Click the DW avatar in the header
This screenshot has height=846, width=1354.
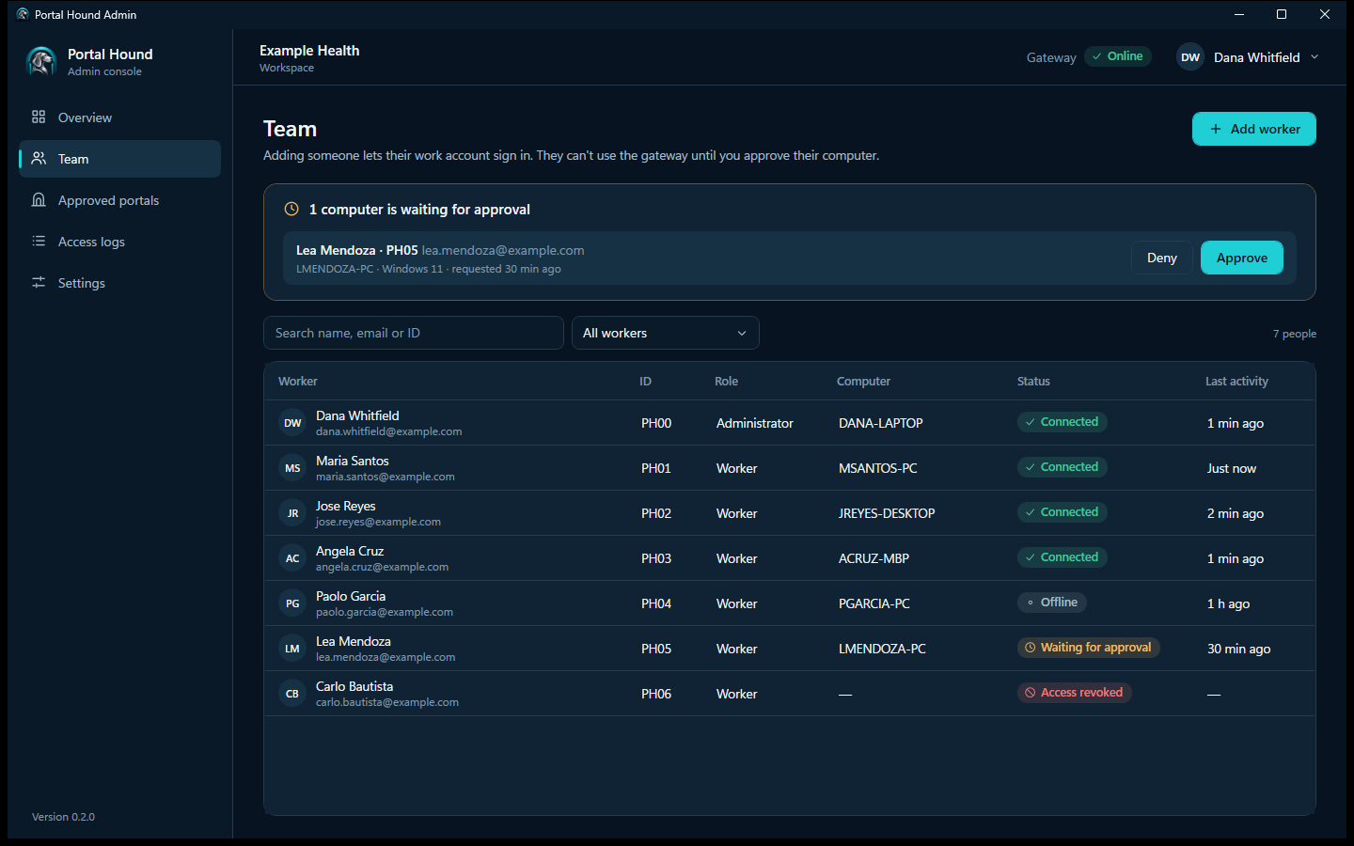coord(1190,56)
